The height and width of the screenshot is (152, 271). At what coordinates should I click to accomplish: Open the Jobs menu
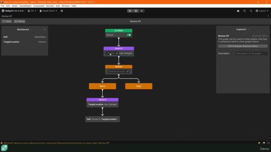(58, 6)
